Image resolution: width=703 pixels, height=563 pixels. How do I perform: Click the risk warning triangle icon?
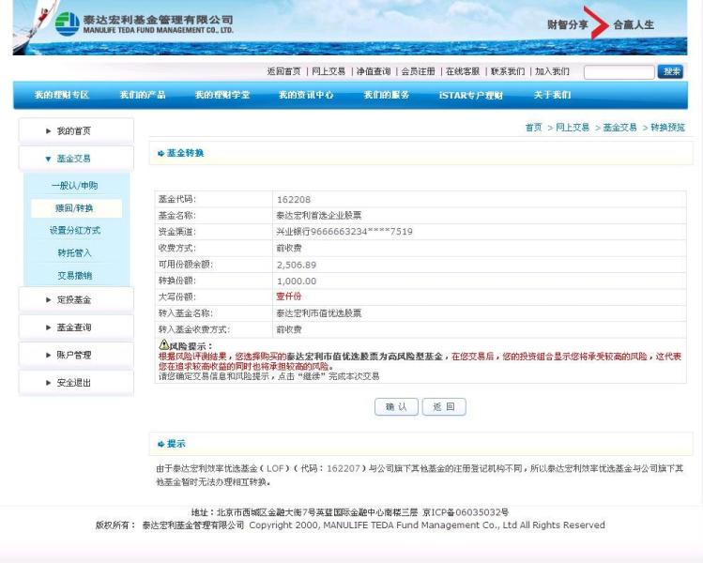(x=163, y=344)
